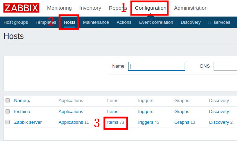The height and width of the screenshot is (141, 237).
Task: Open the Zabbix server host
Action: point(28,122)
